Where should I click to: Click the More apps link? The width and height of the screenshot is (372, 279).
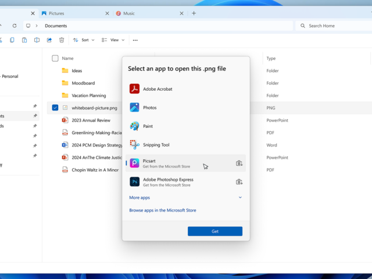[139, 198]
